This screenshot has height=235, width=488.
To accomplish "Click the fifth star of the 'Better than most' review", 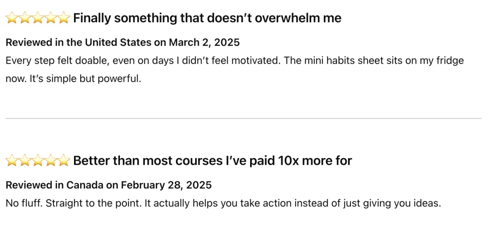I will (x=64, y=161).
